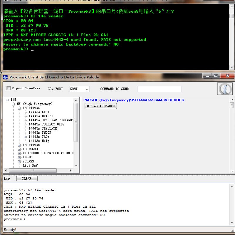The image size is (235, 235).
Task: Click right panel scroll up arrow
Action: (232, 100)
